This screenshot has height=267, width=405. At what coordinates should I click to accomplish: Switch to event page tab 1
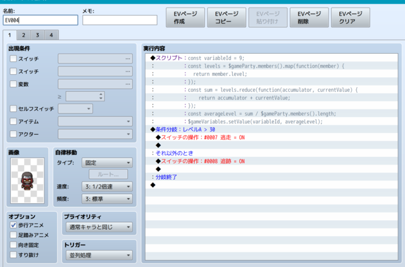(x=9, y=35)
